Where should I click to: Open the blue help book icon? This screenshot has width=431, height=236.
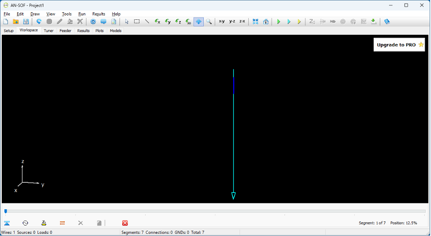tap(387, 22)
